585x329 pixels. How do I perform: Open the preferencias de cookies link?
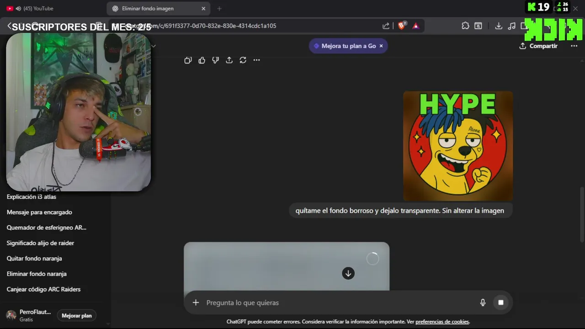442,322
